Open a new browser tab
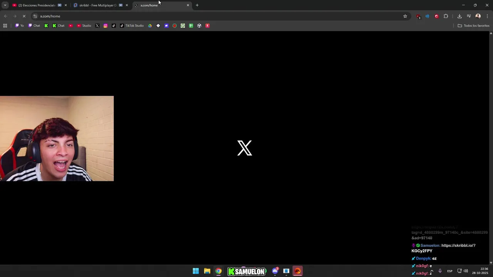Screen dimensions: 493x277 pos(197,5)
